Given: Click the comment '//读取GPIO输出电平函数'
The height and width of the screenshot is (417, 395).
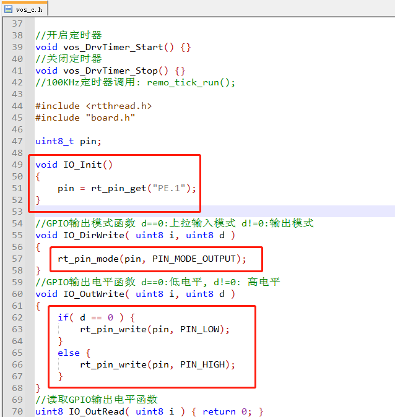Looking at the screenshot, I should click(97, 400).
